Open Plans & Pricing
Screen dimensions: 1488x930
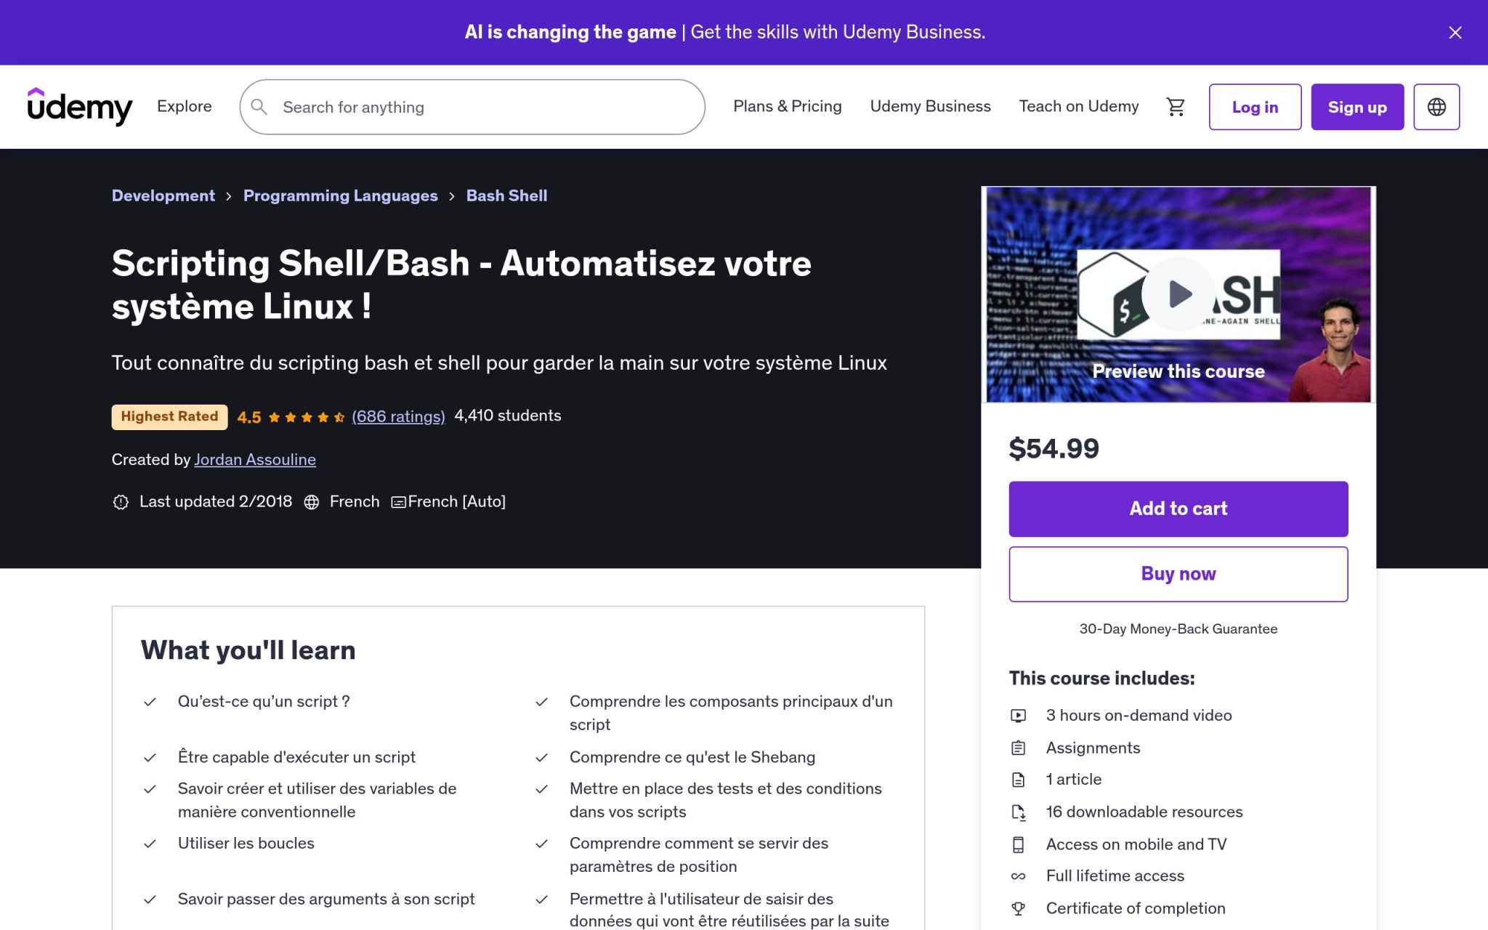point(788,106)
